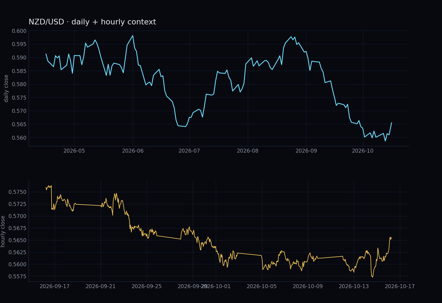Viewport: 442px width, 303px height.
Task: Click the 2026-06 date label
Action: (133, 151)
